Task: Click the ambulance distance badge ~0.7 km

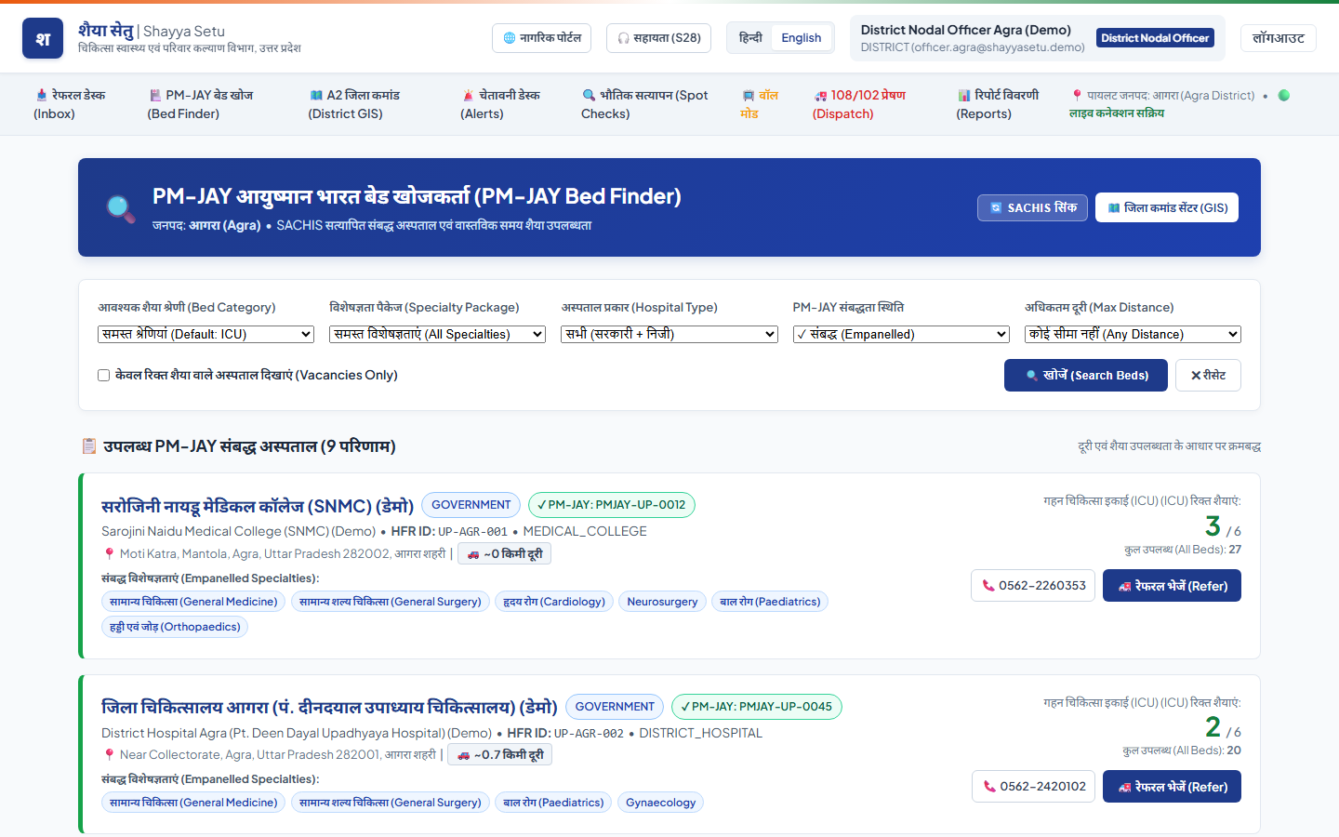Action: (x=500, y=755)
